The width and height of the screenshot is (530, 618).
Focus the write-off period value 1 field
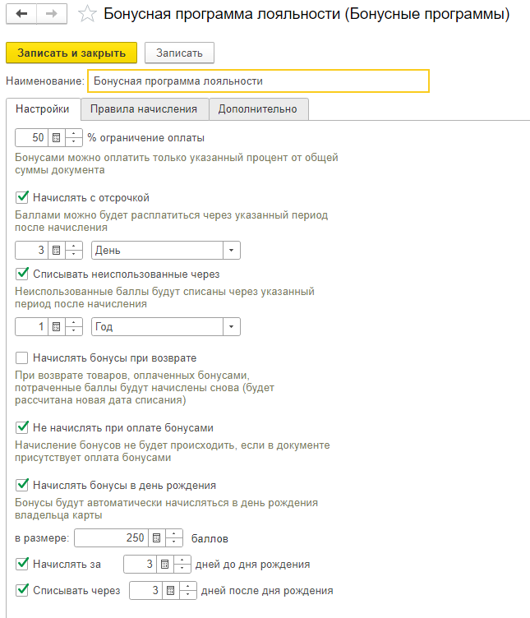point(31,327)
